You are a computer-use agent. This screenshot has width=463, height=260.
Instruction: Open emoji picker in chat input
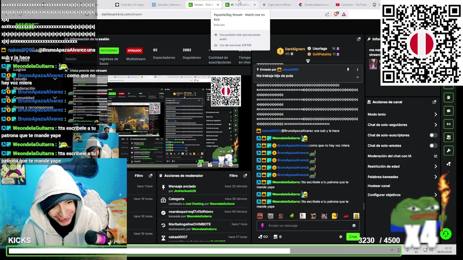[354, 226]
